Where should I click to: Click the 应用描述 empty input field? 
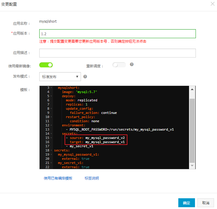(118, 53)
